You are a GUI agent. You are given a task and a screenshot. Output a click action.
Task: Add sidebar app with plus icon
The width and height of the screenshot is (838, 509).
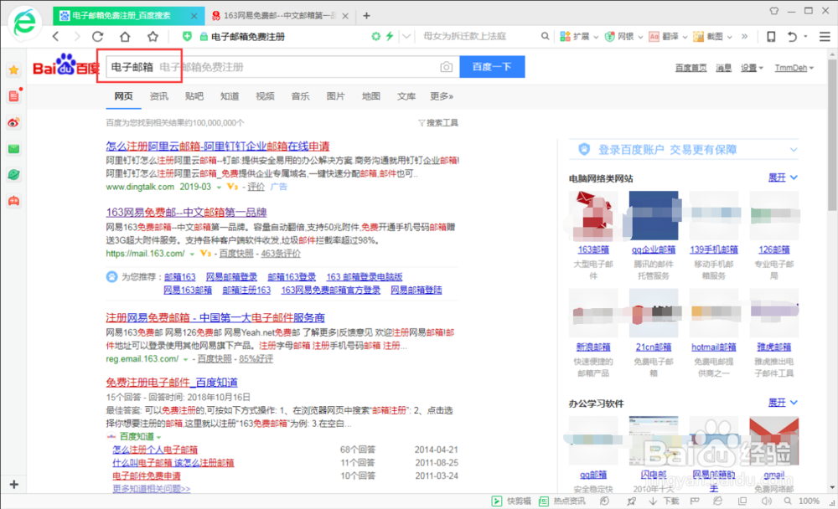(14, 485)
